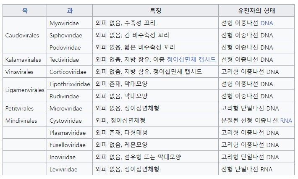The height and width of the screenshot is (179, 298).
Task: Select the Plasmaviridae cell
Action: coord(70,132)
